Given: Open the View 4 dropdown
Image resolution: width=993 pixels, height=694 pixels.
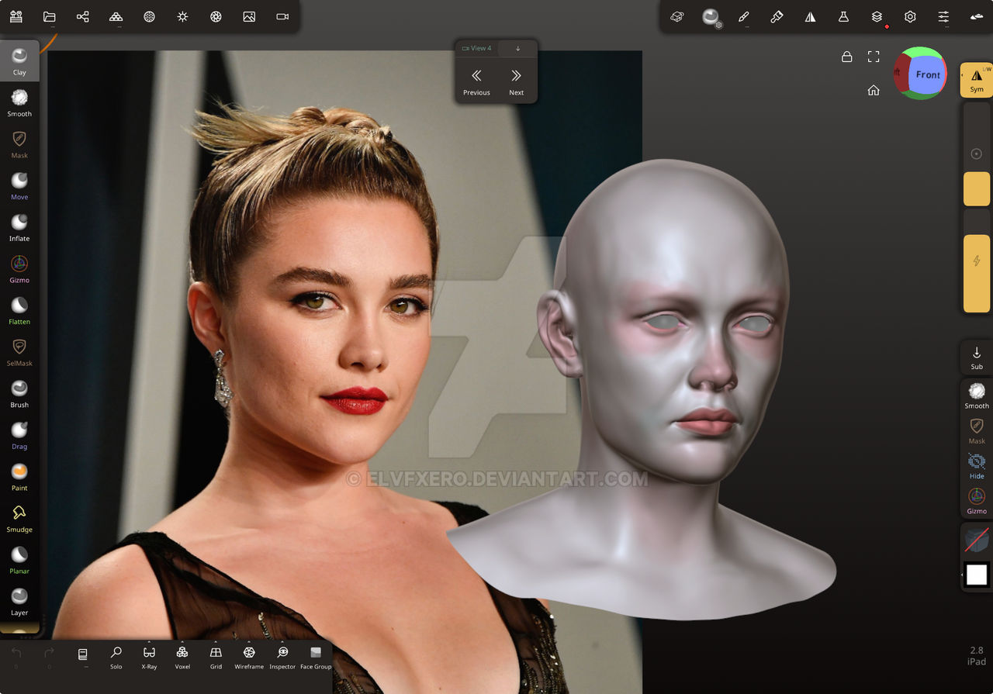Looking at the screenshot, I should coord(477,48).
